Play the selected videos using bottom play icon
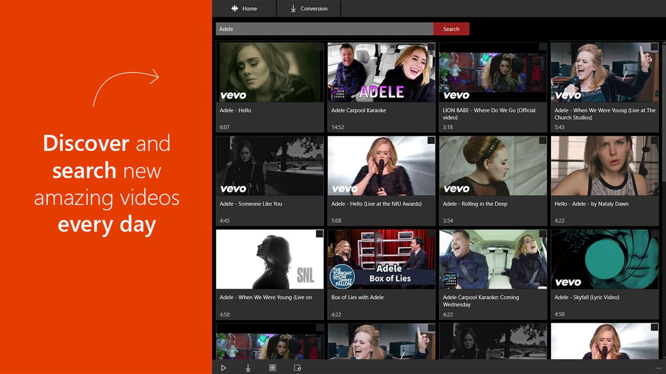 pos(223,368)
